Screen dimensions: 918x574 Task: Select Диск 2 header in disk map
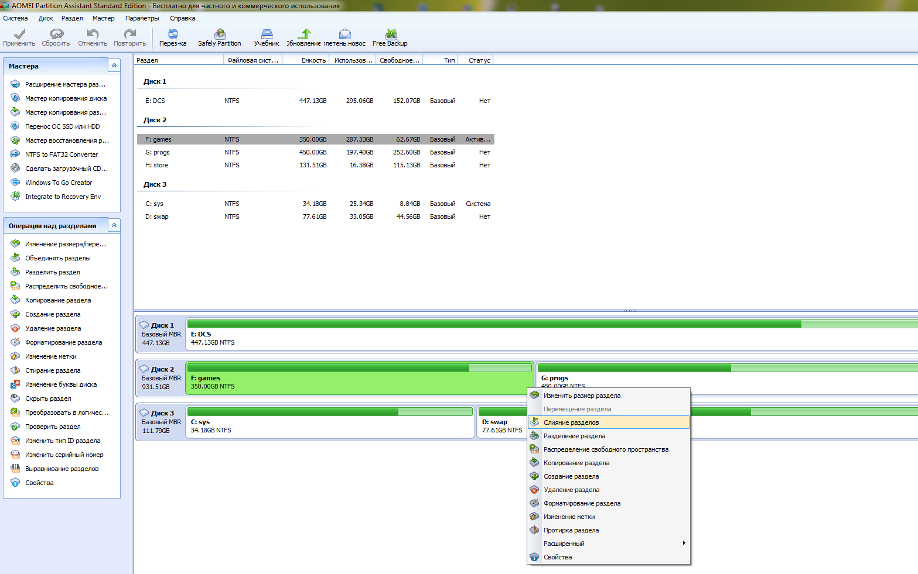point(161,378)
